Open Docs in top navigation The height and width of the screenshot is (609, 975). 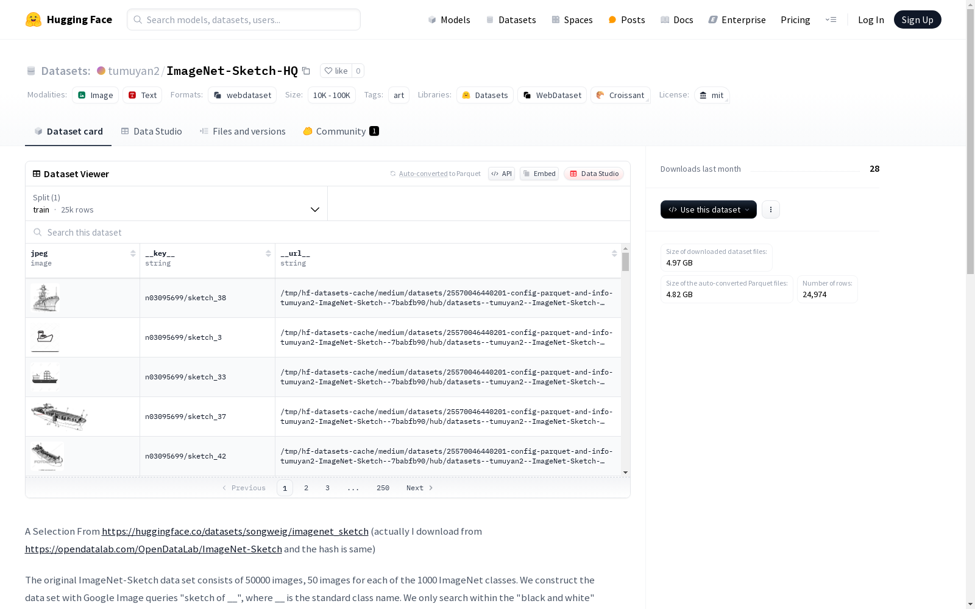point(677,19)
